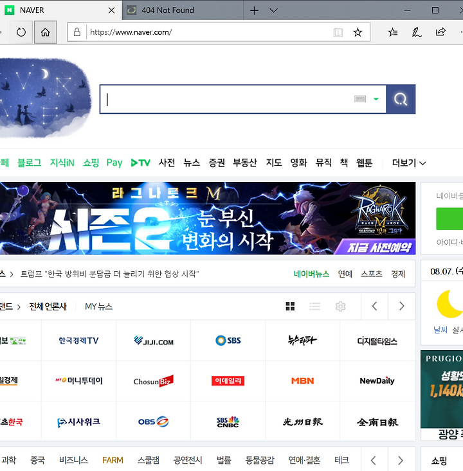Select the FARM topic tab
463x471 pixels.
coord(113,460)
